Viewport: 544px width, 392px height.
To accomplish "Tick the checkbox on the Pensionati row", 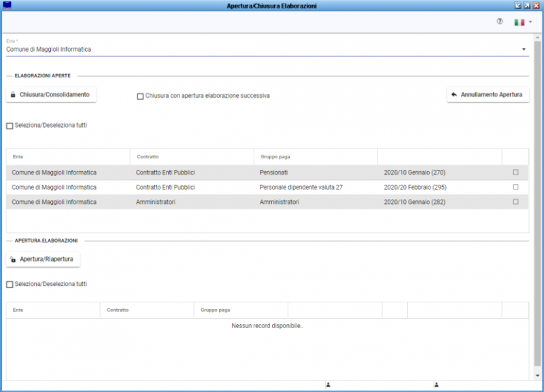I will (x=517, y=173).
